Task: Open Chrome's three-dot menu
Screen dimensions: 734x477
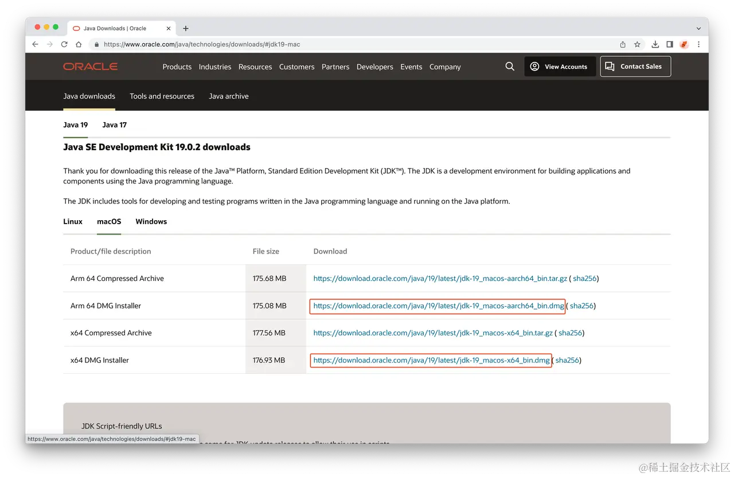Action: click(698, 44)
